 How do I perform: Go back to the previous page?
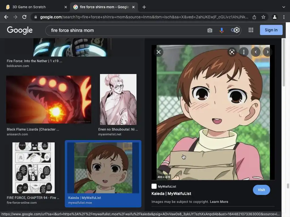tap(6, 17)
